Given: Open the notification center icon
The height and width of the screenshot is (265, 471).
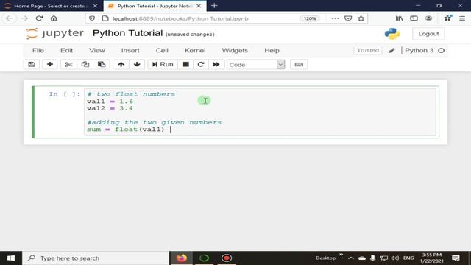Looking at the screenshot, I should point(456,258).
